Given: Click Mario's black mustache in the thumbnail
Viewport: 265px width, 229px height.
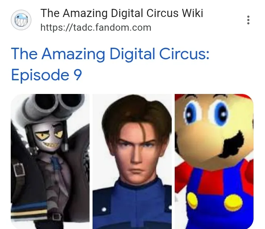Looking at the screenshot, I should tap(232, 145).
